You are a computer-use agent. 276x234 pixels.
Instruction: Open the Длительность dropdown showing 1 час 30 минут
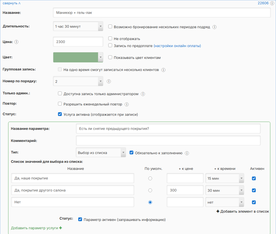click(x=78, y=26)
